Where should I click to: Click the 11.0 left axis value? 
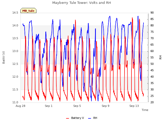(x=15, y=102)
